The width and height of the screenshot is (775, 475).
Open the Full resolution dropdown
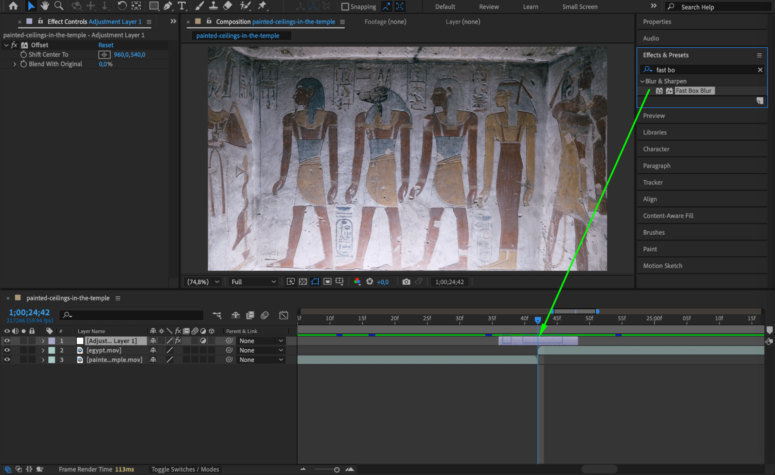254,282
